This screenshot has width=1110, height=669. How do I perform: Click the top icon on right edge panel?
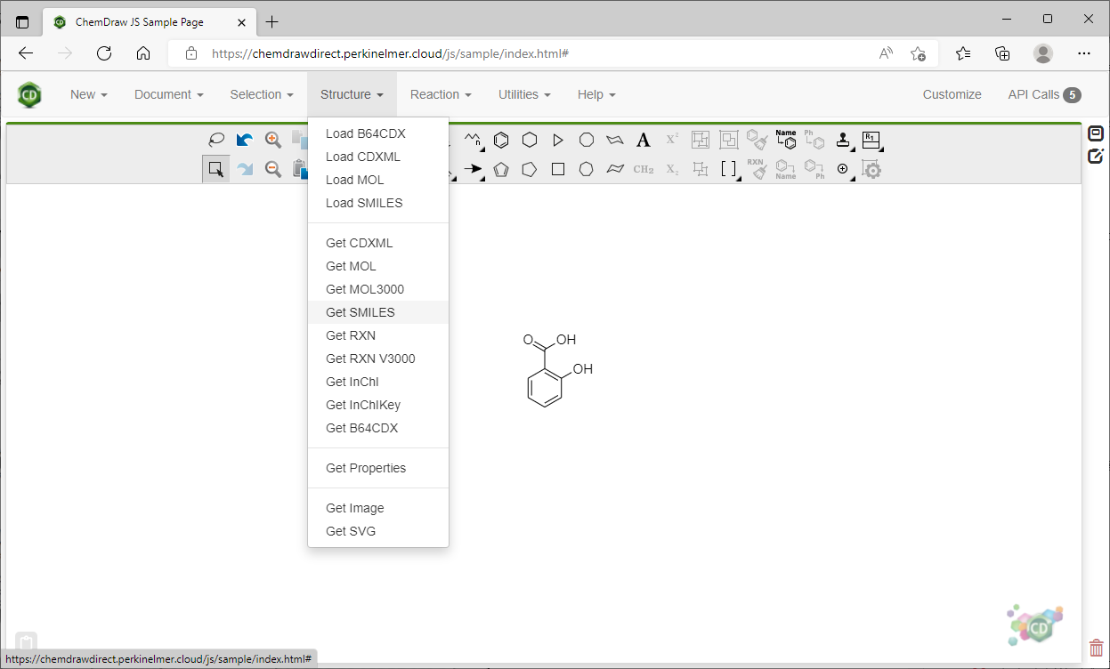tap(1096, 133)
